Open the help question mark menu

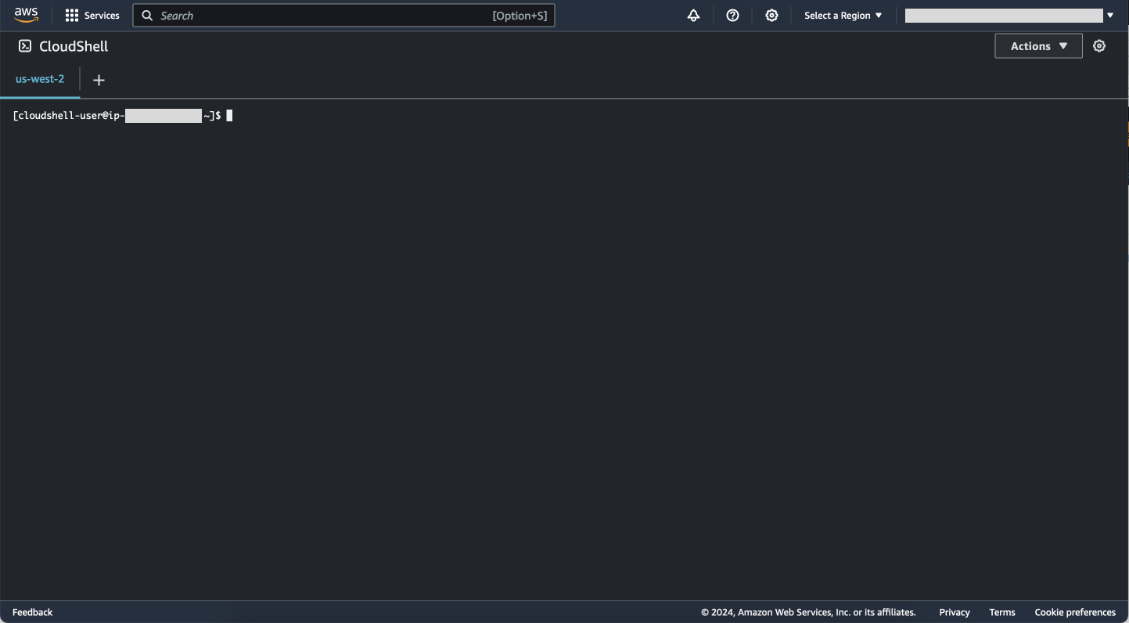732,16
